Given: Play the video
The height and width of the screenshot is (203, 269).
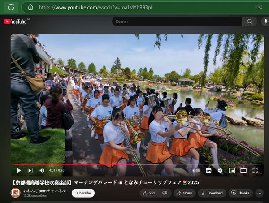Looking at the screenshot, I should coord(19,170).
